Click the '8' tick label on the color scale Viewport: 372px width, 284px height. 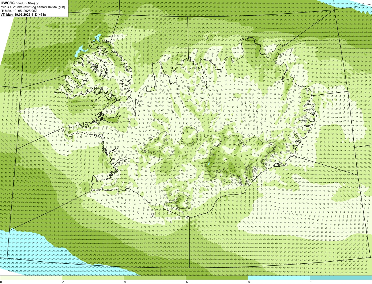pos(248,282)
